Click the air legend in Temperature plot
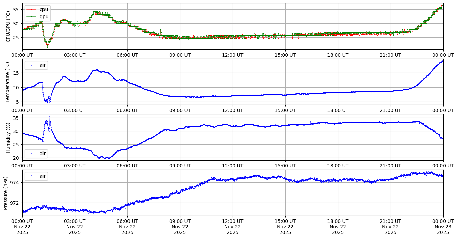 pos(36,65)
